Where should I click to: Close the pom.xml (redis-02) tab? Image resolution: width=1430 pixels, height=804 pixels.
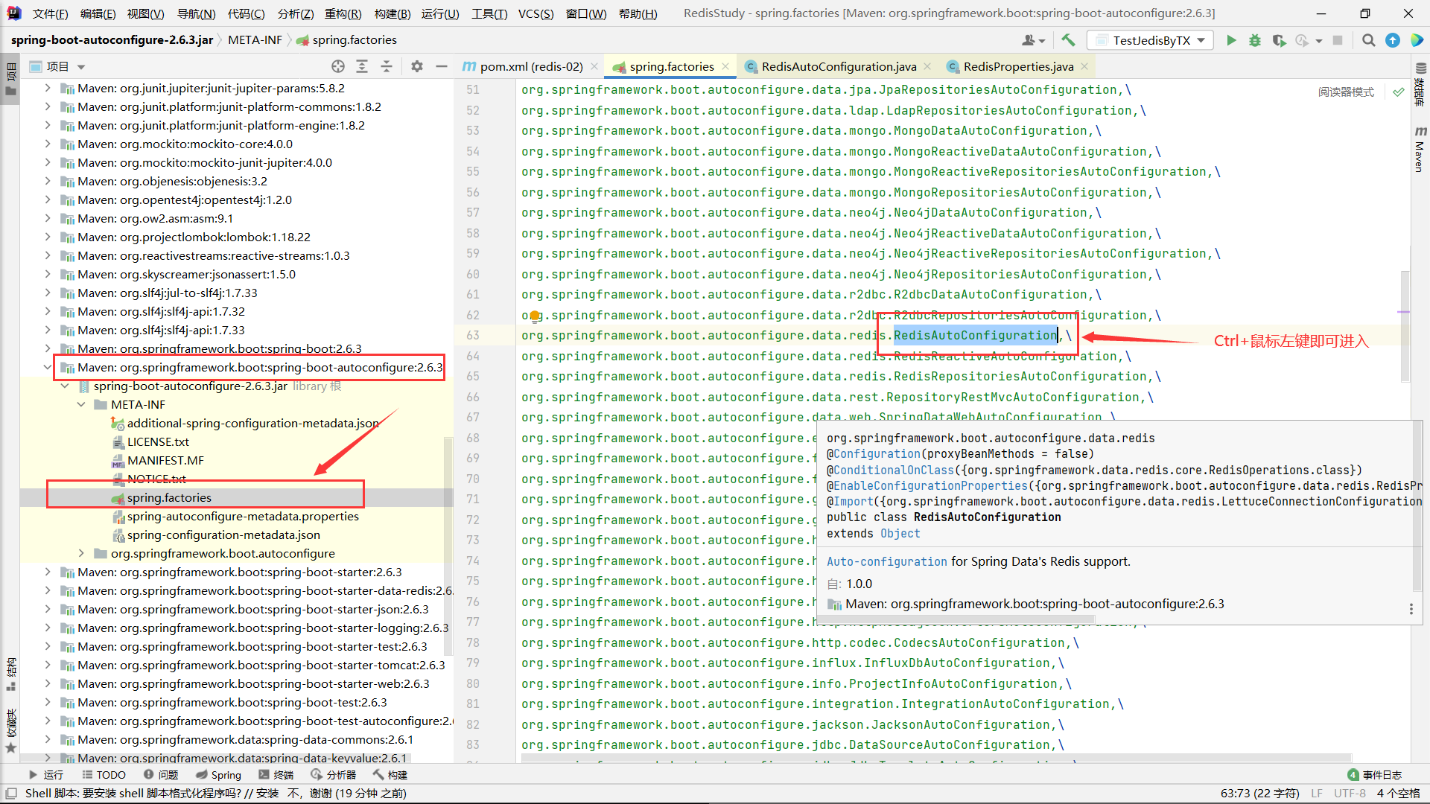tap(594, 66)
